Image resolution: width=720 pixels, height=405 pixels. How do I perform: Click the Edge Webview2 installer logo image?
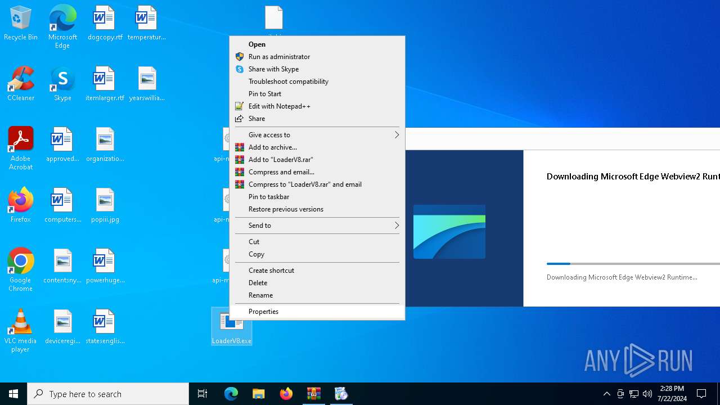click(x=449, y=232)
